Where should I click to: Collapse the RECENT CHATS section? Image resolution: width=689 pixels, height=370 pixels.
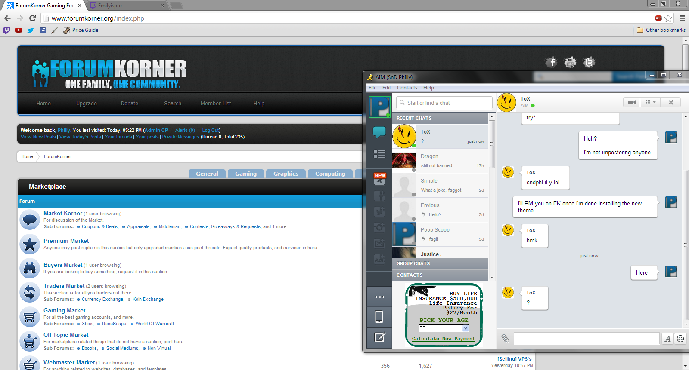coord(440,118)
